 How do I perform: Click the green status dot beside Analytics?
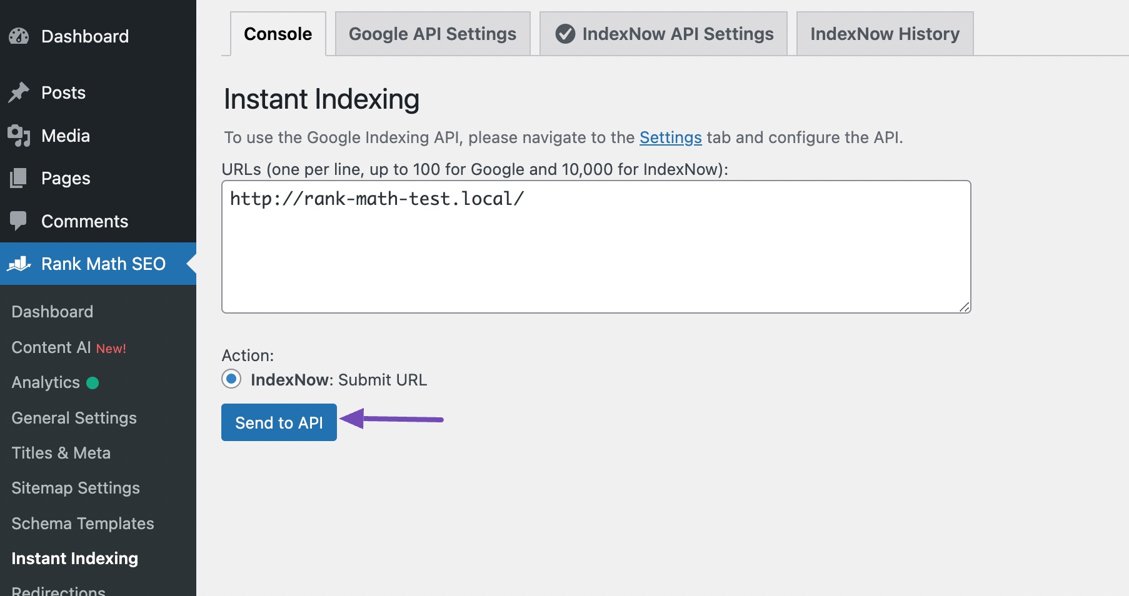(x=93, y=383)
